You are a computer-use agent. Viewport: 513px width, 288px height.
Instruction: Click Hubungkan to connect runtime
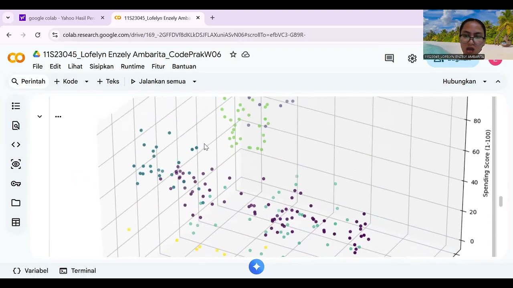[x=459, y=82]
